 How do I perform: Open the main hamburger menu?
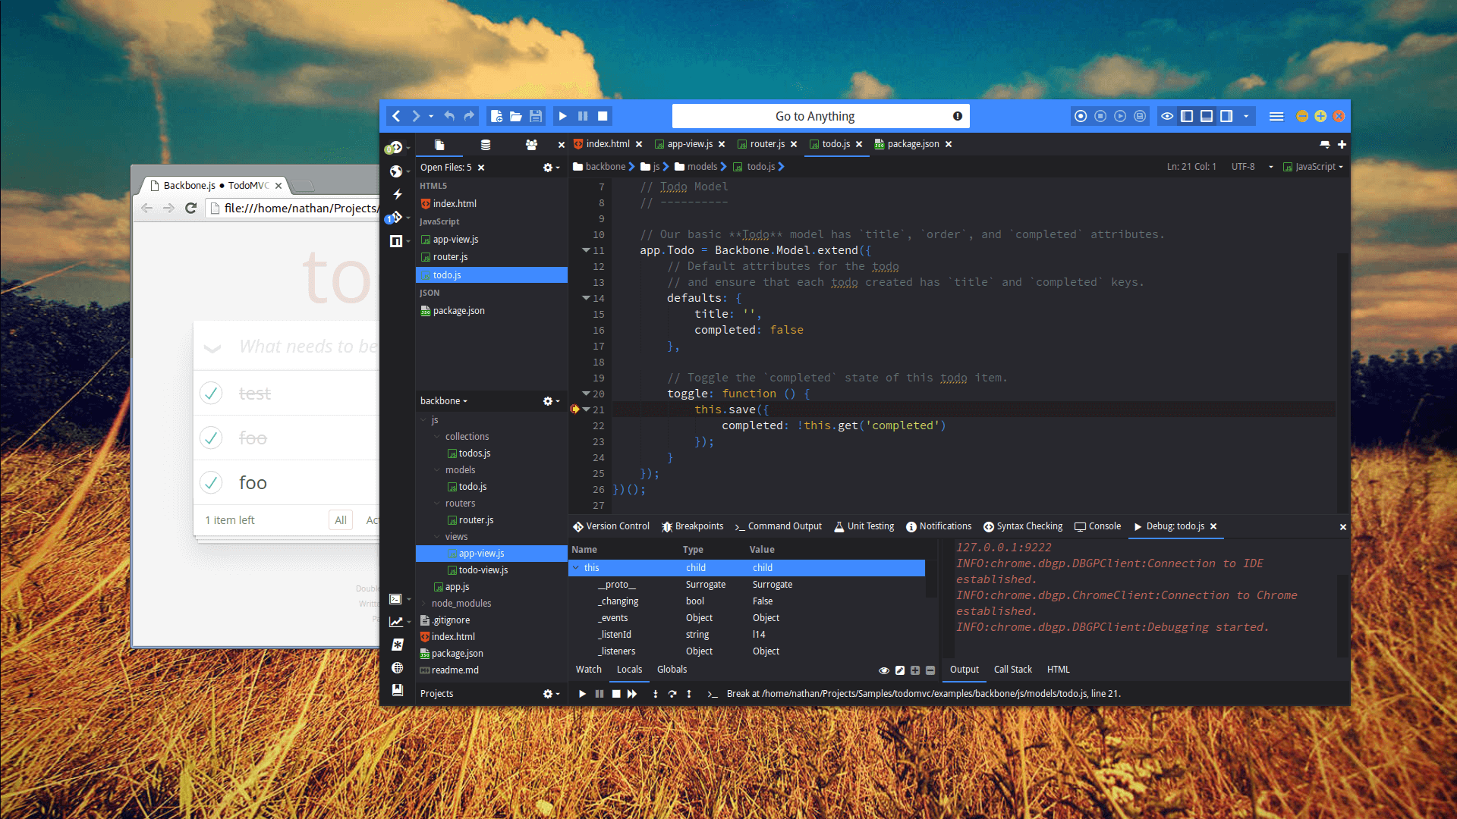[x=1276, y=116]
